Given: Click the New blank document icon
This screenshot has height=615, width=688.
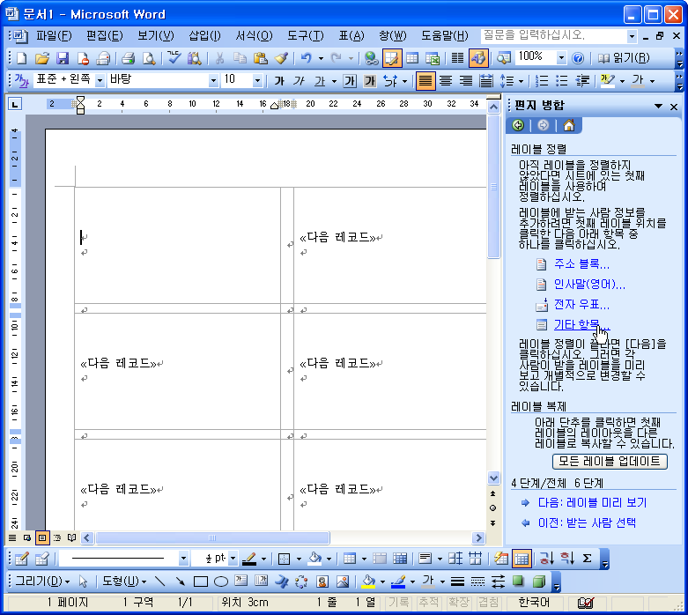Looking at the screenshot, I should coord(21,58).
